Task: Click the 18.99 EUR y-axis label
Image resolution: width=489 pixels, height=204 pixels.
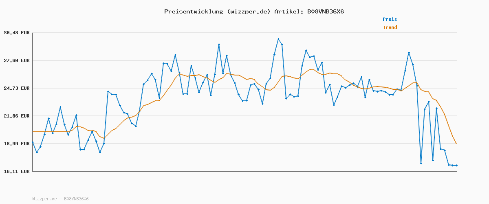Action: tap(17, 144)
